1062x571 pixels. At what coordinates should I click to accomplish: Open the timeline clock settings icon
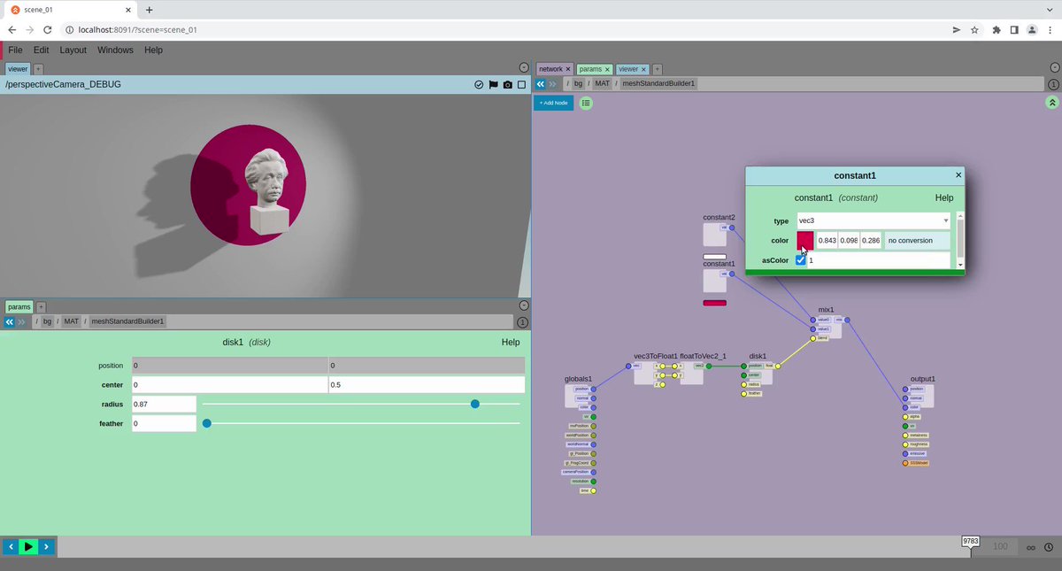[x=1049, y=547]
